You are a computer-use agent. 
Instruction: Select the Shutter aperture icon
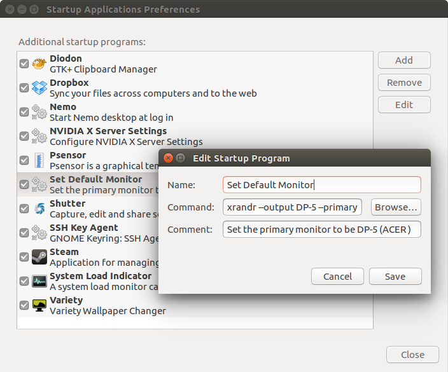point(39,209)
